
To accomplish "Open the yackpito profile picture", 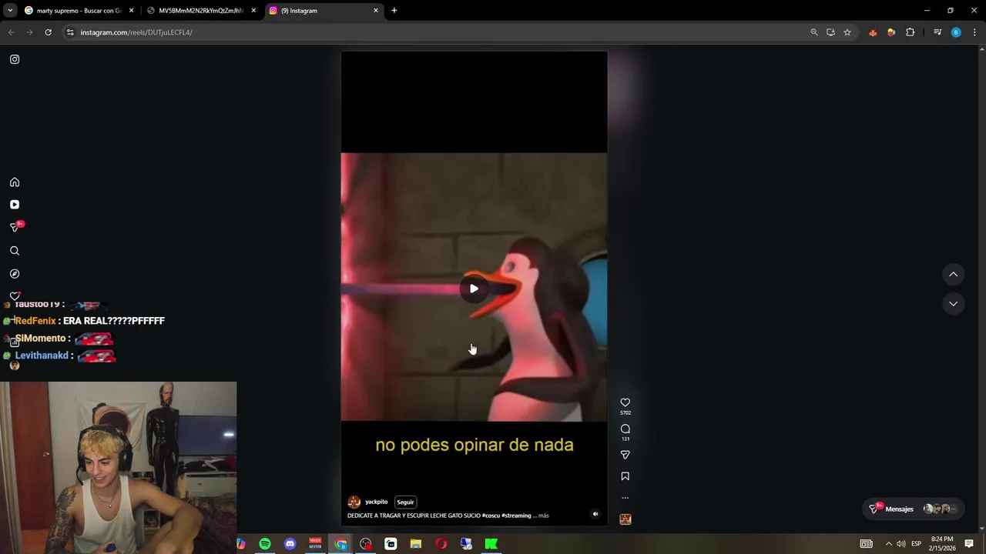I will pos(354,502).
